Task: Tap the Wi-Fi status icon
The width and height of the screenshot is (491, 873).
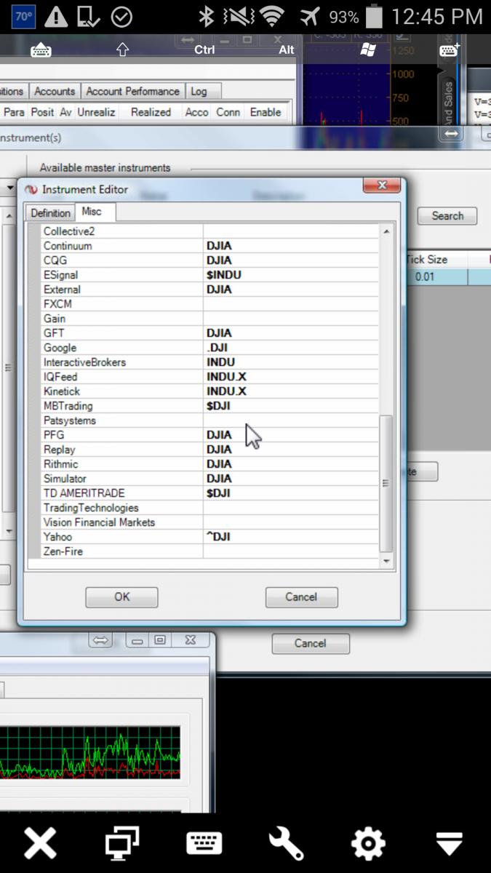Action: coord(272,17)
